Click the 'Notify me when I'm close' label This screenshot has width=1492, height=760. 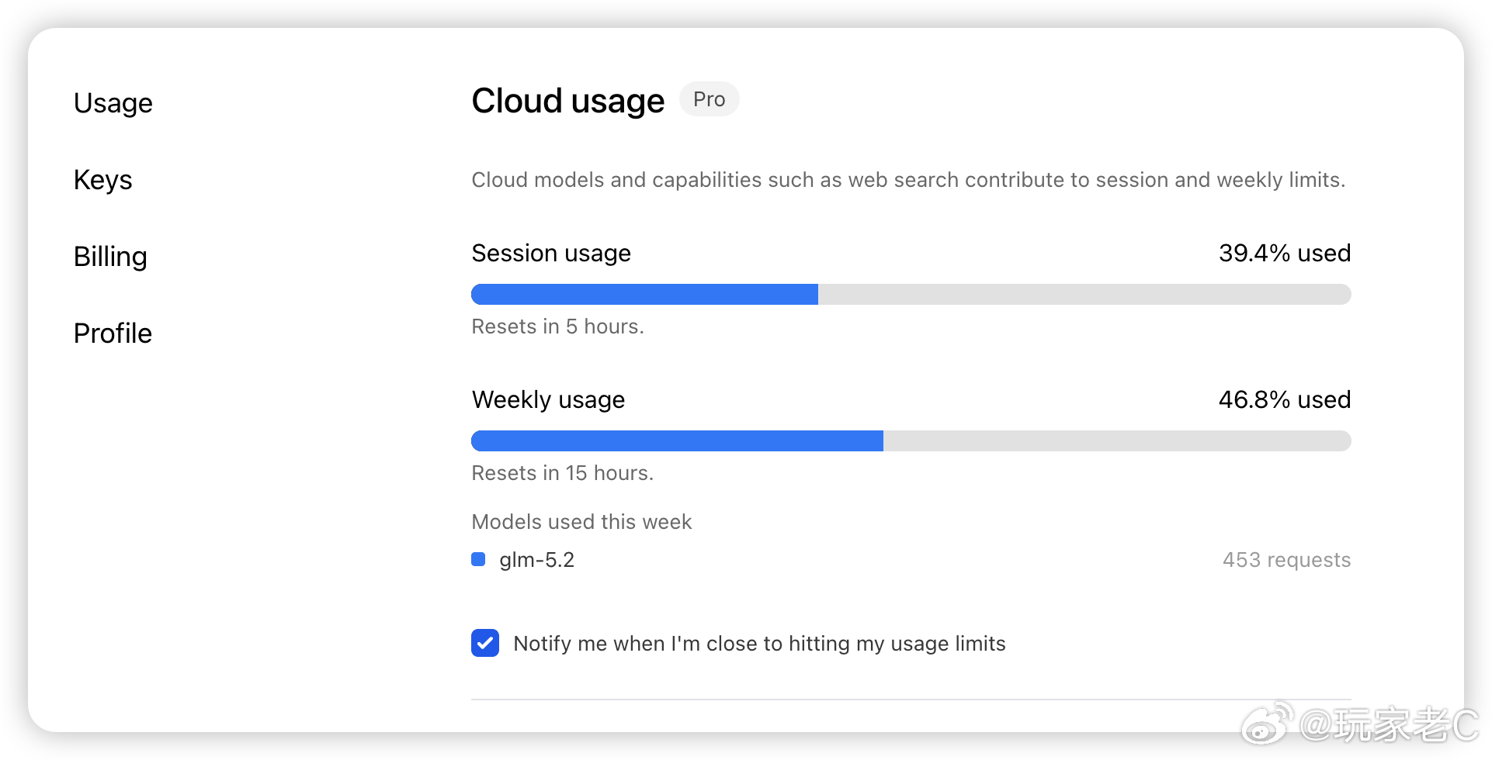(x=759, y=644)
